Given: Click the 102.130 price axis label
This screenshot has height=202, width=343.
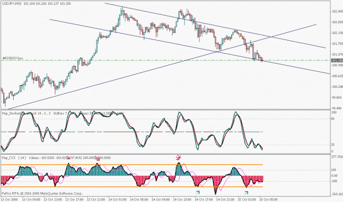Looking at the screenshot, I should coord(337,33).
